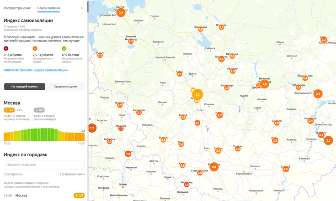
Task: Click the Penza 2,3 marker
Action: 275,140
